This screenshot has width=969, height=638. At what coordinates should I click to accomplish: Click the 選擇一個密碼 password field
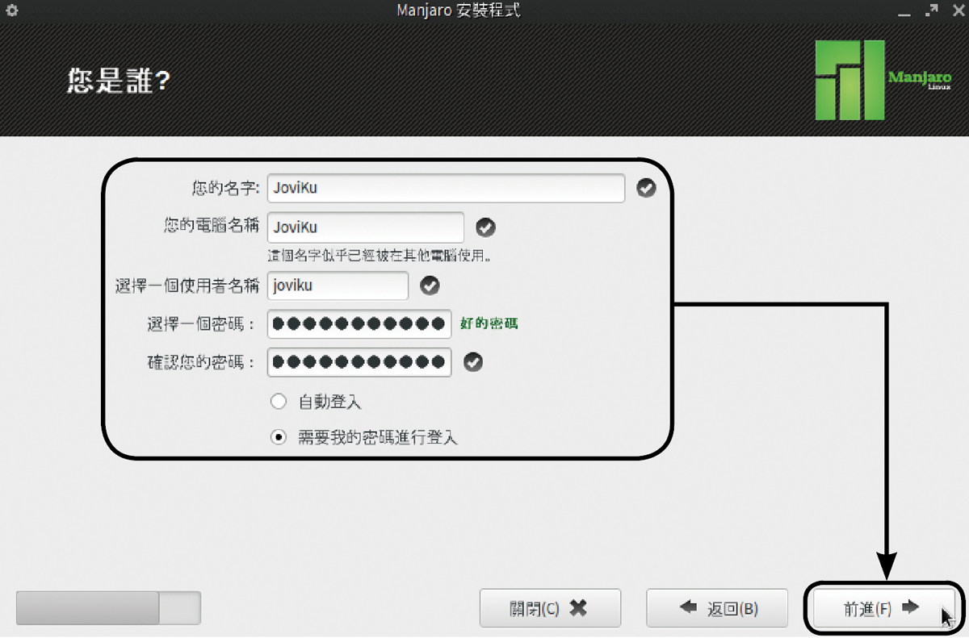point(359,323)
